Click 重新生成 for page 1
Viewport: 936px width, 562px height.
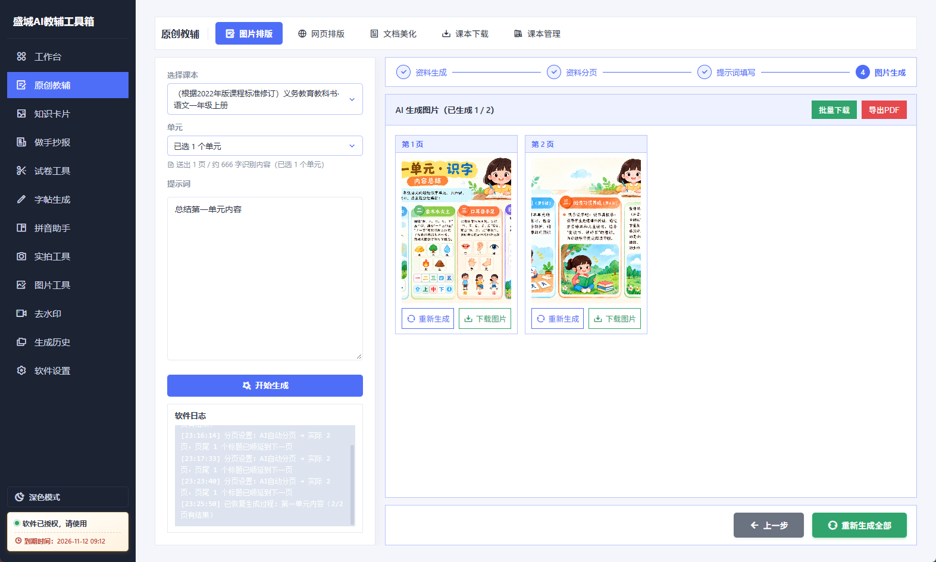pos(428,319)
